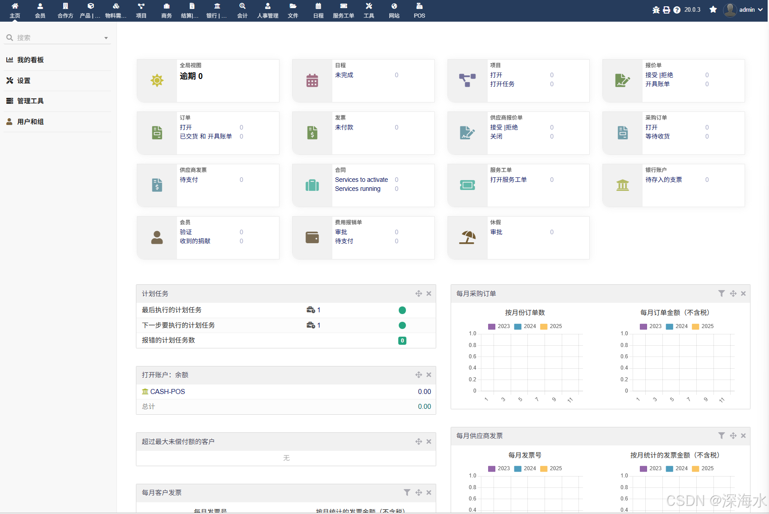Viewport: 769px width, 514px height.
Task: Click the 主页 home icon
Action: (x=15, y=6)
